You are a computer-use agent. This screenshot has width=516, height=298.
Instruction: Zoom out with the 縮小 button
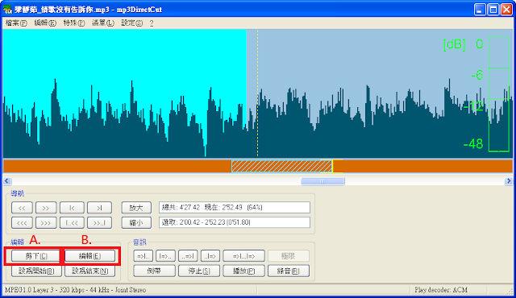136,223
